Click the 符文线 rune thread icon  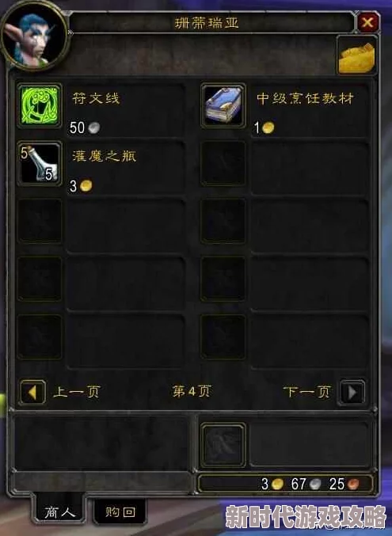point(40,105)
